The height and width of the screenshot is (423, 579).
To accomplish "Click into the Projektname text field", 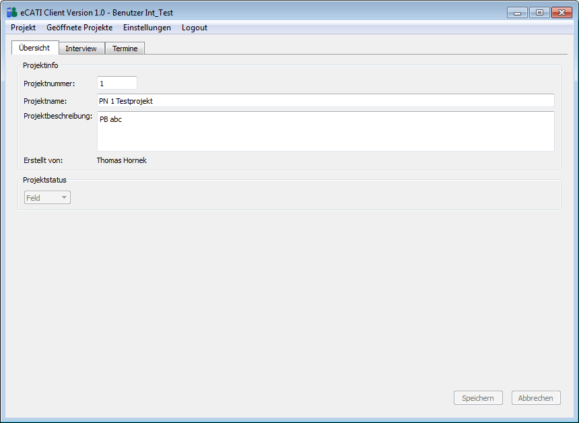I will click(x=325, y=100).
